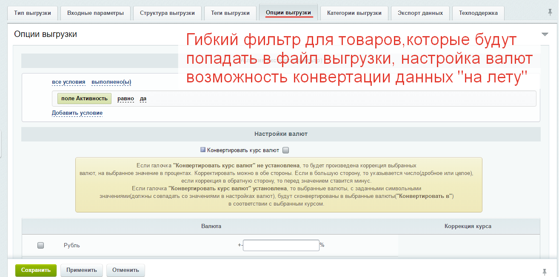Open the Входные параметры tab

(96, 13)
